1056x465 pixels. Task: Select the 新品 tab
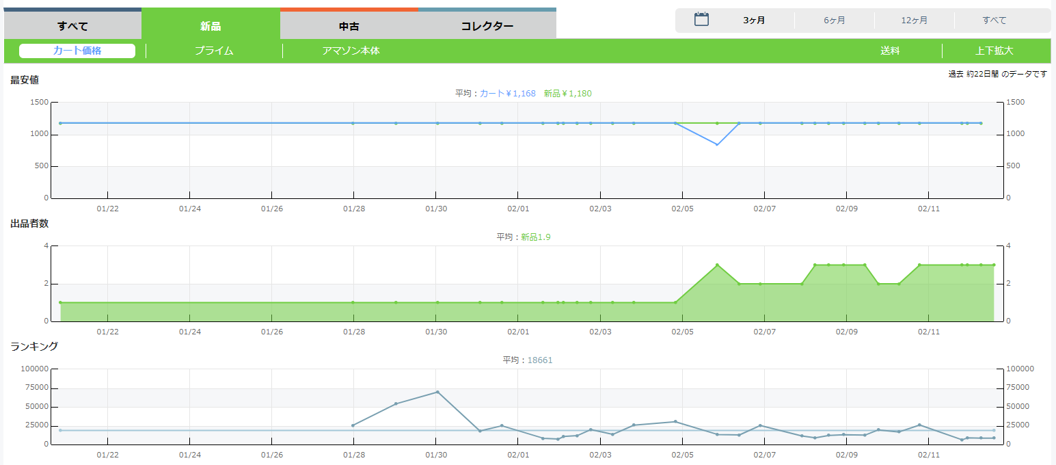point(211,26)
